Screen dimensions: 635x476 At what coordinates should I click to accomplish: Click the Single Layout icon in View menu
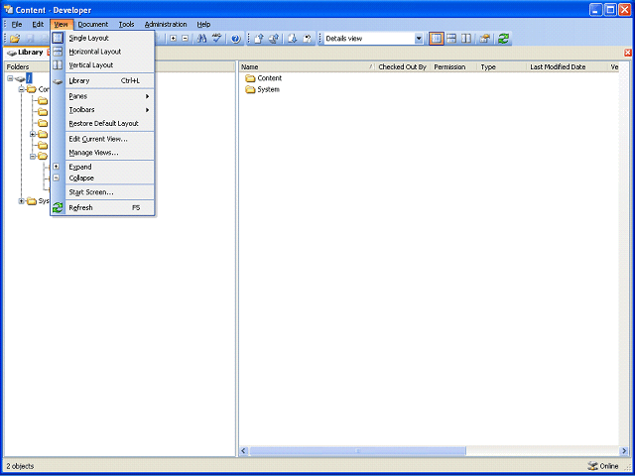pyautogui.click(x=58, y=38)
